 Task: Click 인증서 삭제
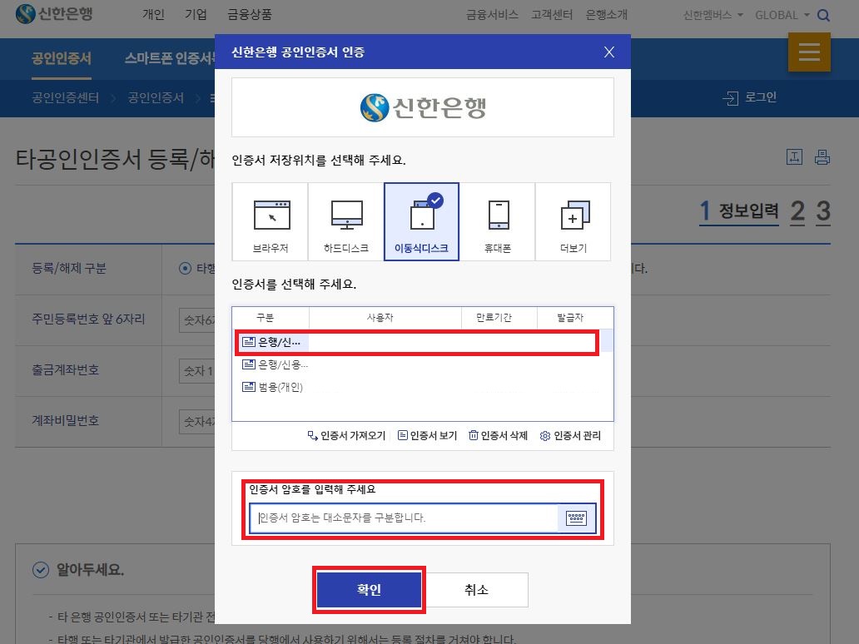tap(498, 436)
